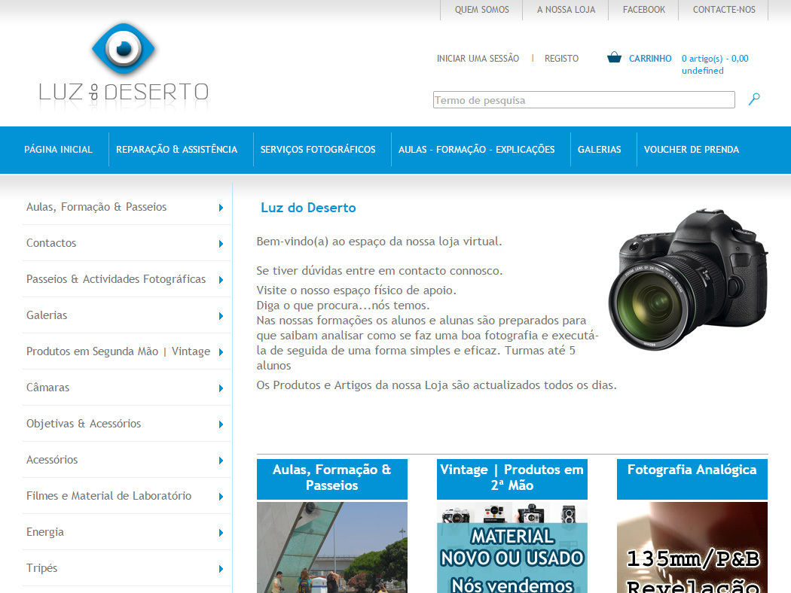
Task: Open Aulas - Formação - Explicações menu
Action: tap(476, 150)
